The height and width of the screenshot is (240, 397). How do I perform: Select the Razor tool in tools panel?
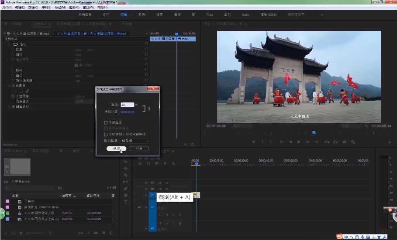pos(126,175)
